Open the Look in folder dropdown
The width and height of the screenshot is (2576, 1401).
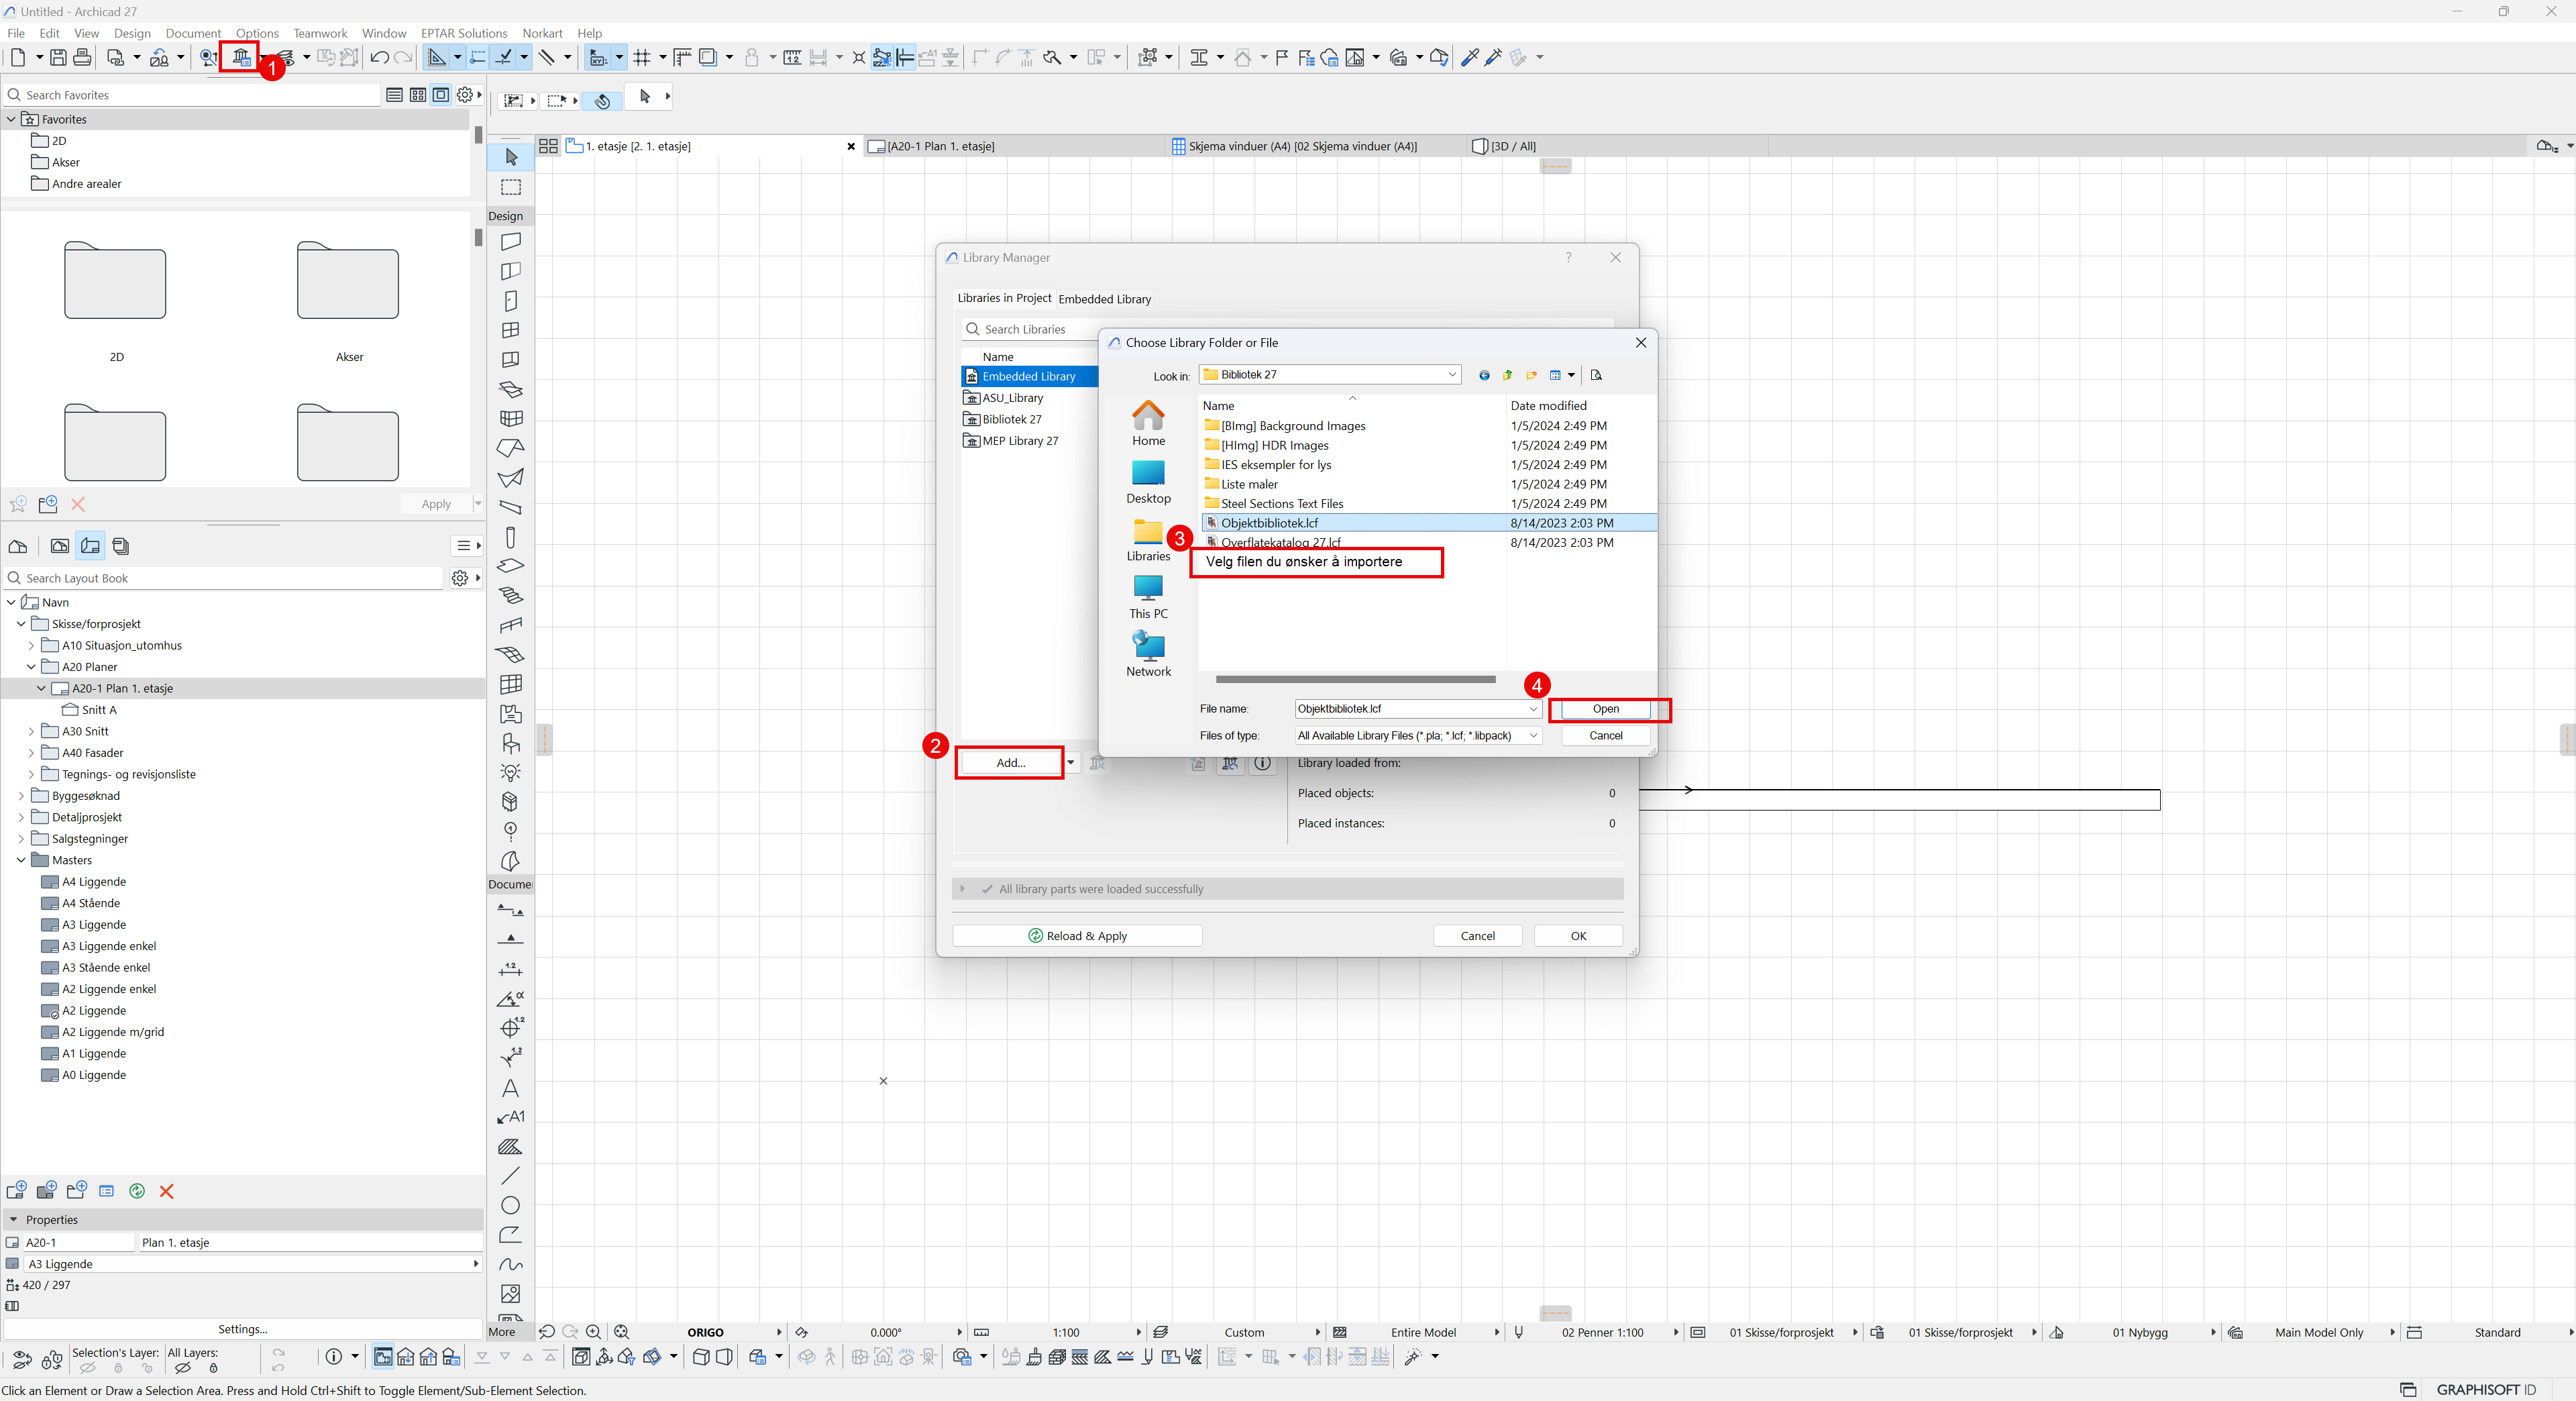[1452, 375]
